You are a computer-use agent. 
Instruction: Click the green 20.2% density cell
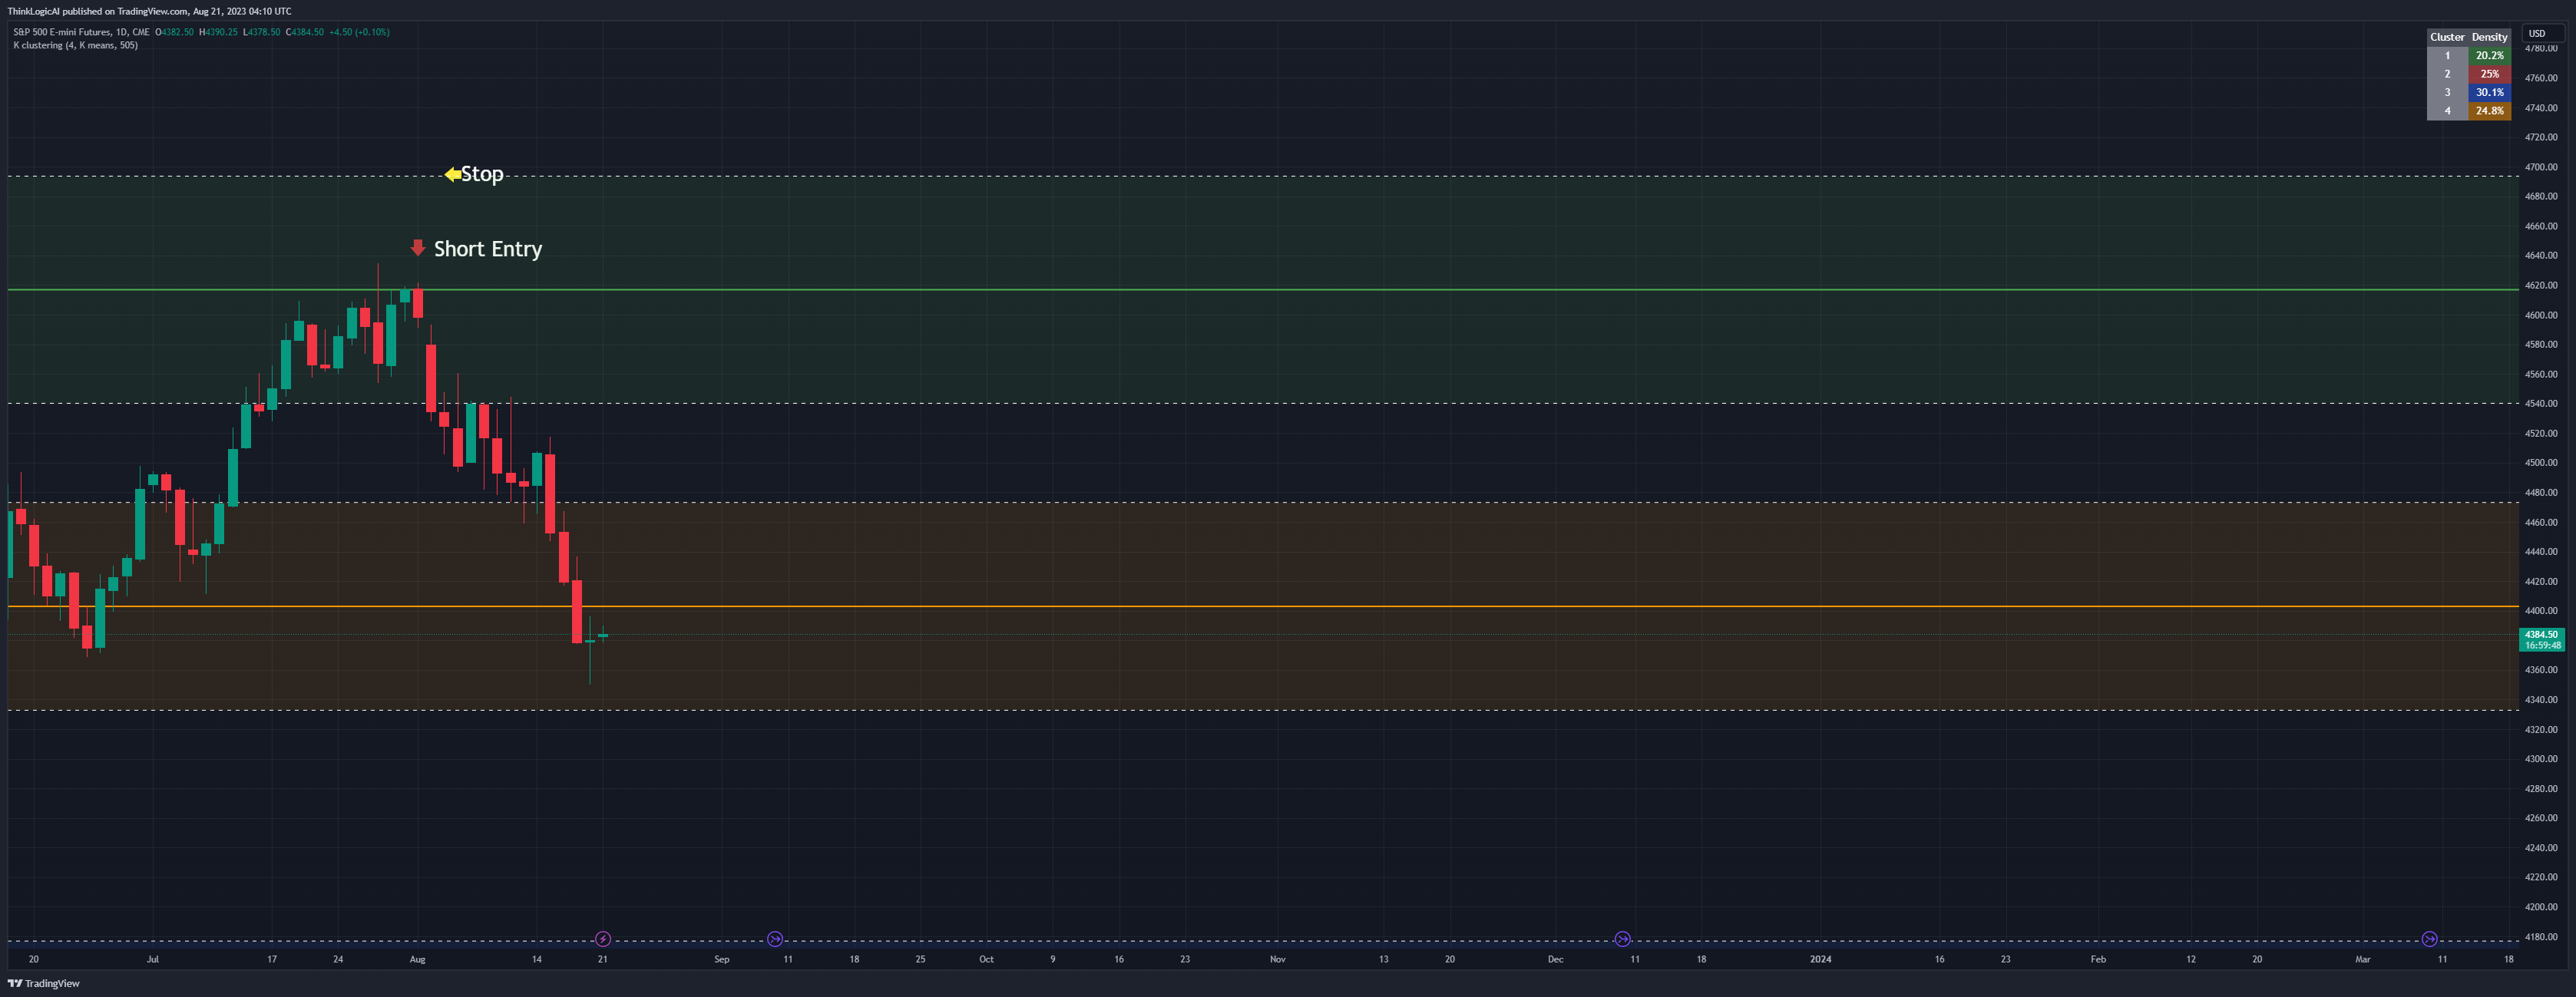click(x=2489, y=56)
